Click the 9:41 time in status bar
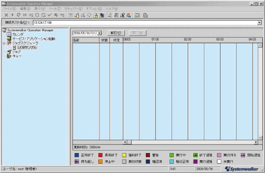The height and width of the screenshot is (173, 265). tap(173, 169)
